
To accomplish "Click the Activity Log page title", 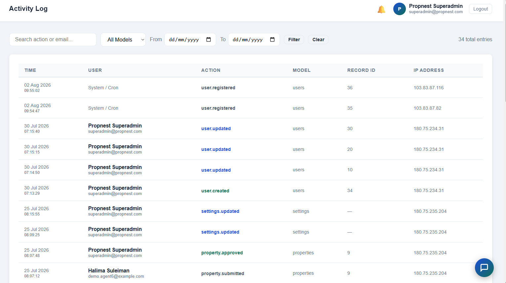I will [28, 9].
